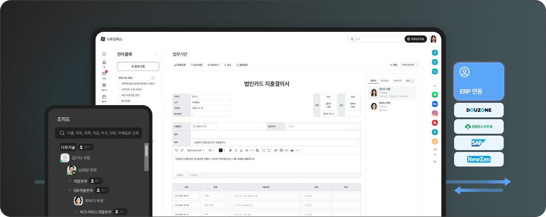Open Naver shortcut in right rail
The height and width of the screenshot is (217, 546).
[435, 95]
